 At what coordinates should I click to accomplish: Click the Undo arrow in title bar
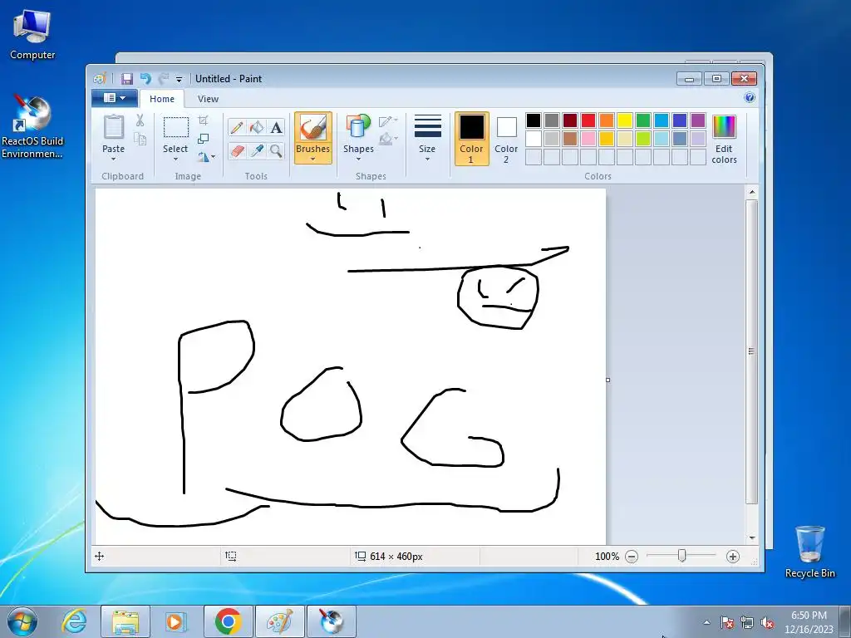point(145,79)
